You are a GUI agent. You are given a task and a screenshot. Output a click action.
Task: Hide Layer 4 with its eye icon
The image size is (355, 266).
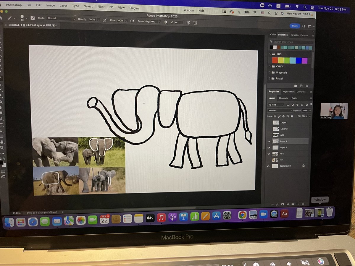269,141
